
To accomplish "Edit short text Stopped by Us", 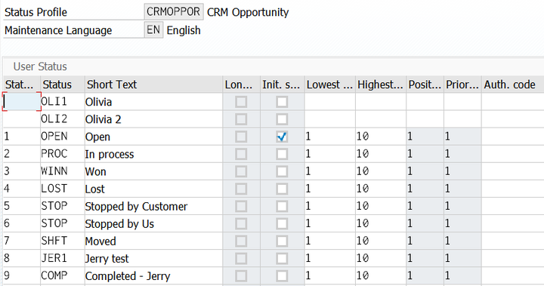I will click(x=153, y=223).
